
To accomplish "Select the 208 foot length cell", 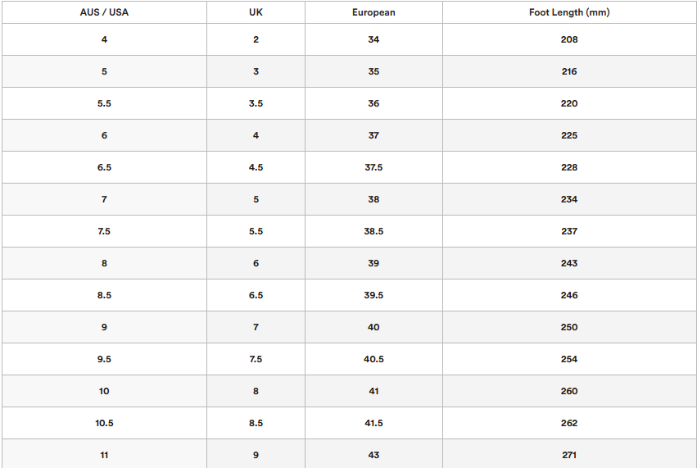I will coord(569,39).
